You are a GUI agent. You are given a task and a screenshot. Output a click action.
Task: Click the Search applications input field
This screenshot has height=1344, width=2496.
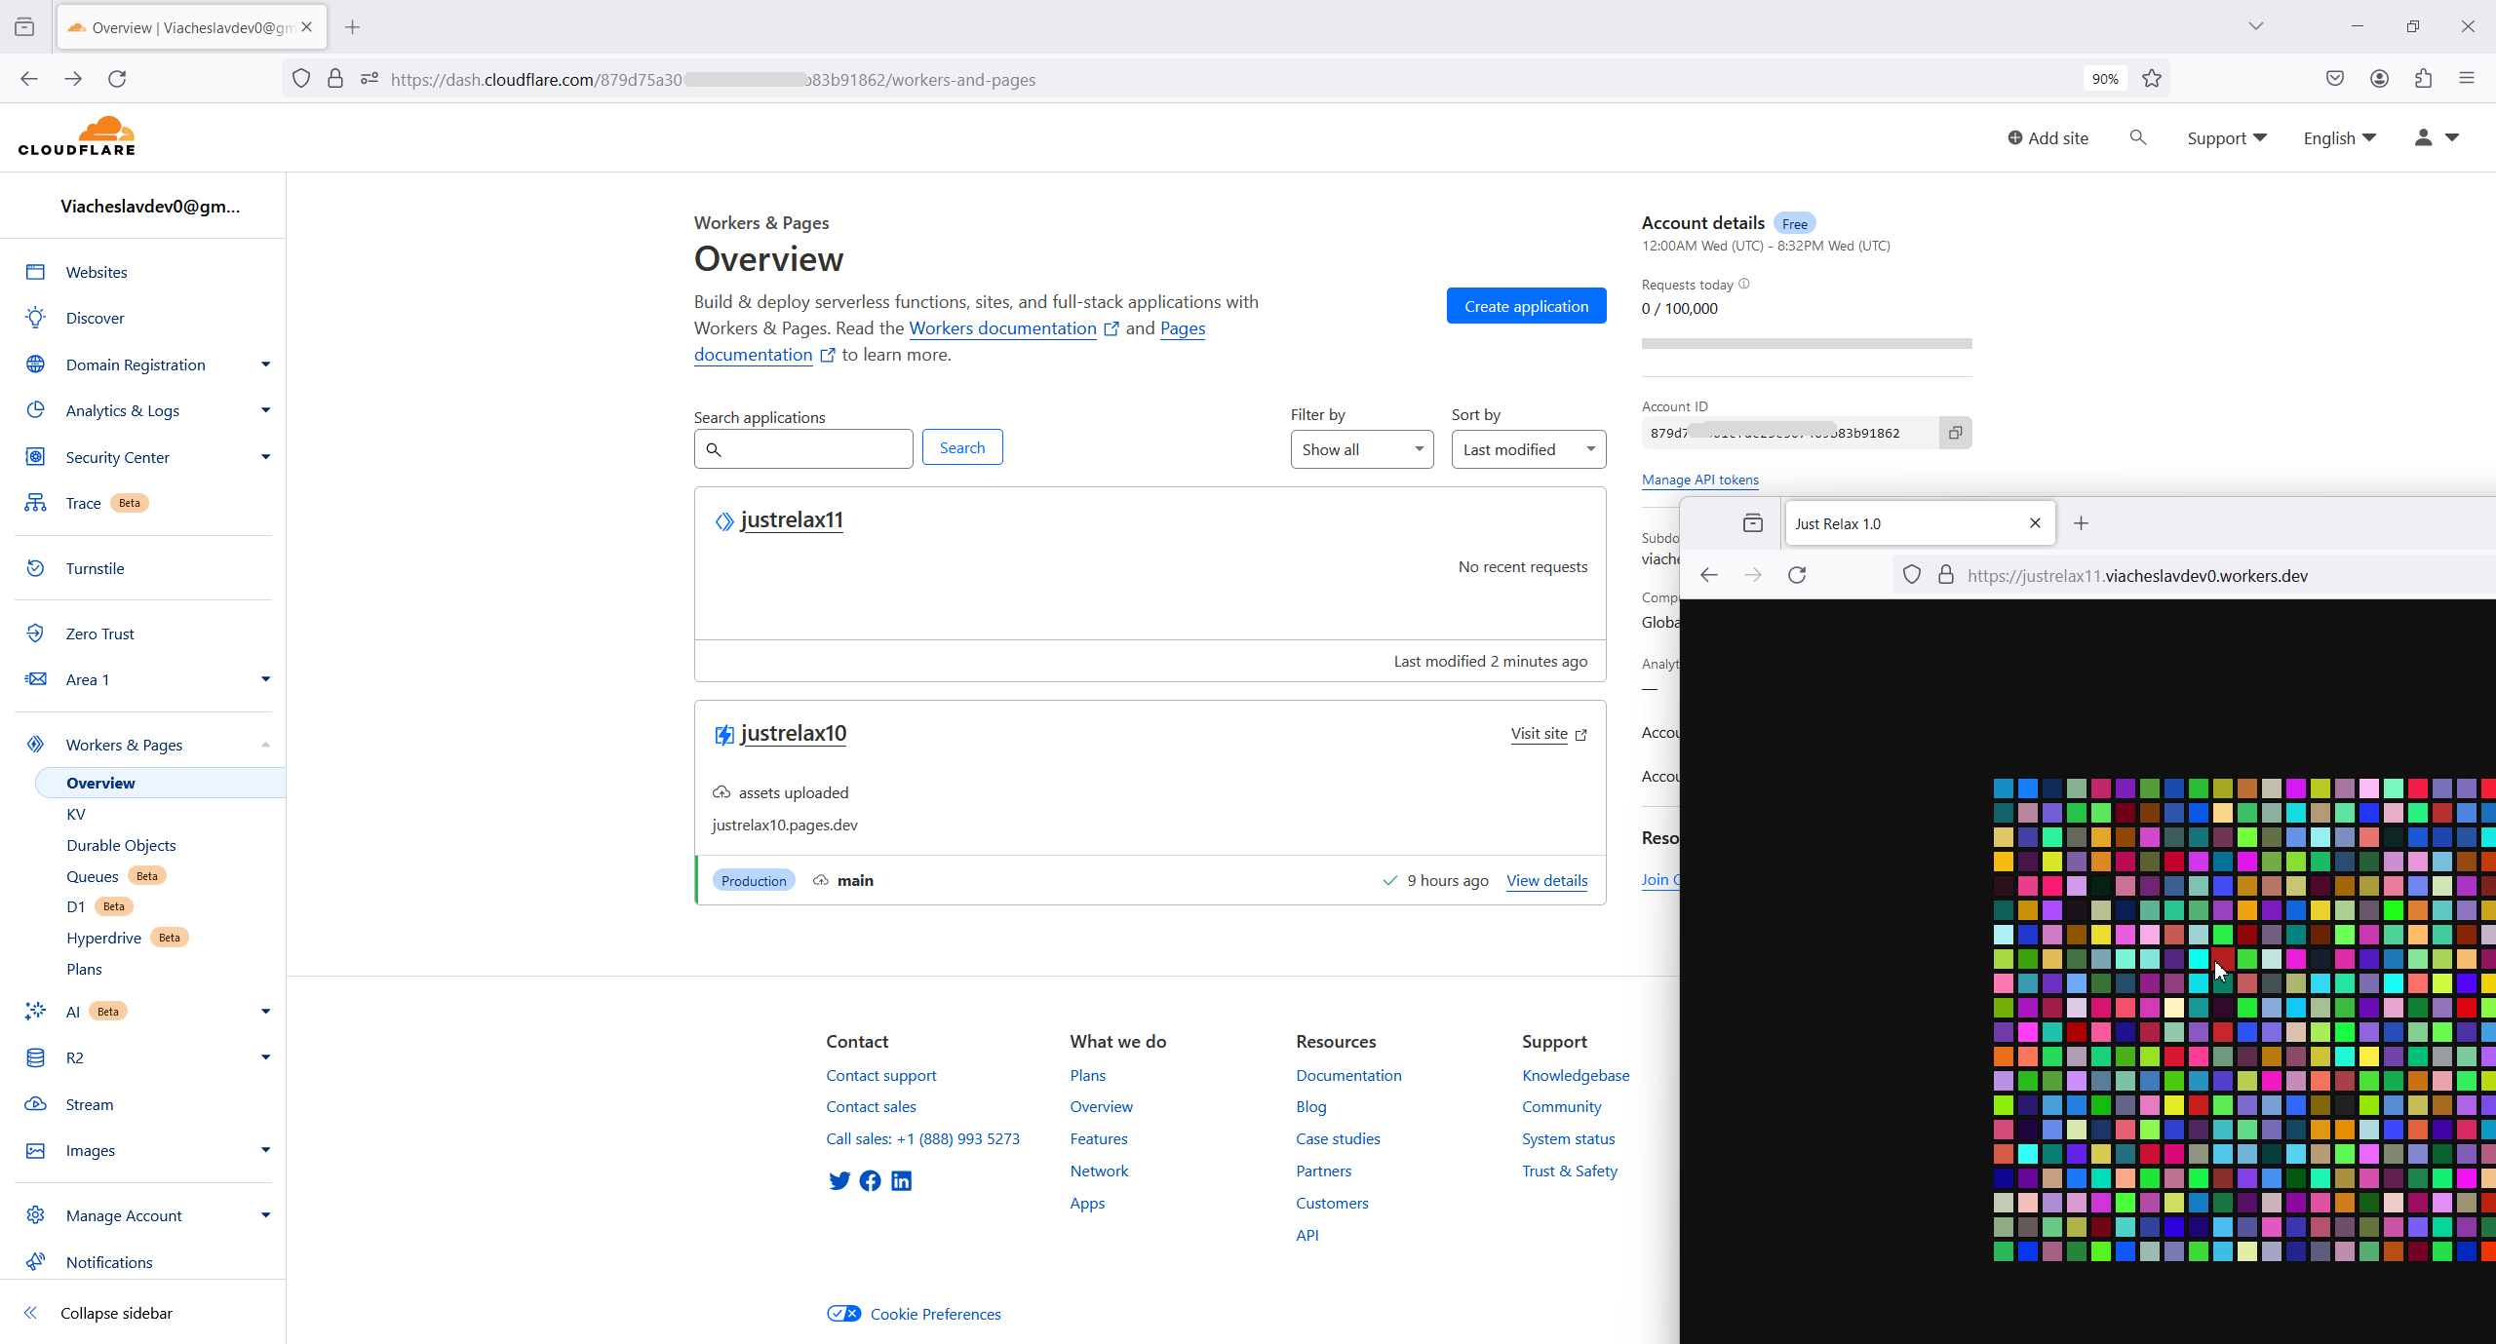pos(815,449)
